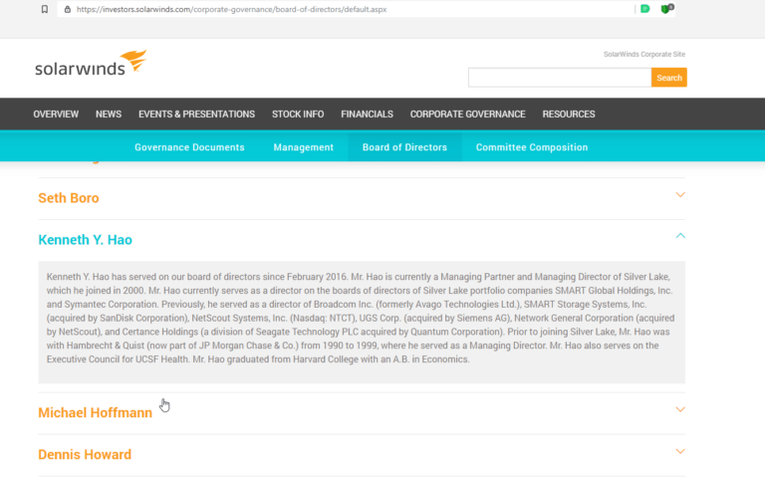The image size is (765, 477).
Task: Expand Dennis Howard chevron arrow
Action: click(x=680, y=451)
